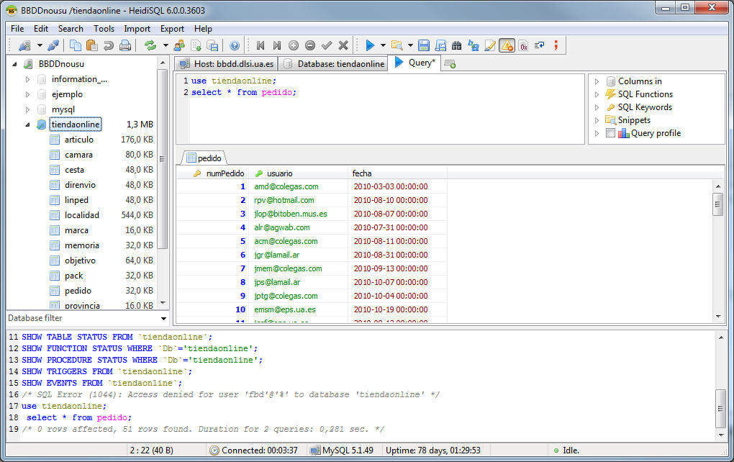Open Find text with the binoculars icon
Viewport: 734px width, 462px height.
coord(456,45)
